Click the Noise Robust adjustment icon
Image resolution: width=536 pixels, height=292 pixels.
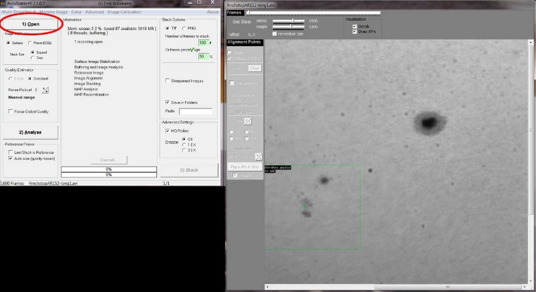45,88
